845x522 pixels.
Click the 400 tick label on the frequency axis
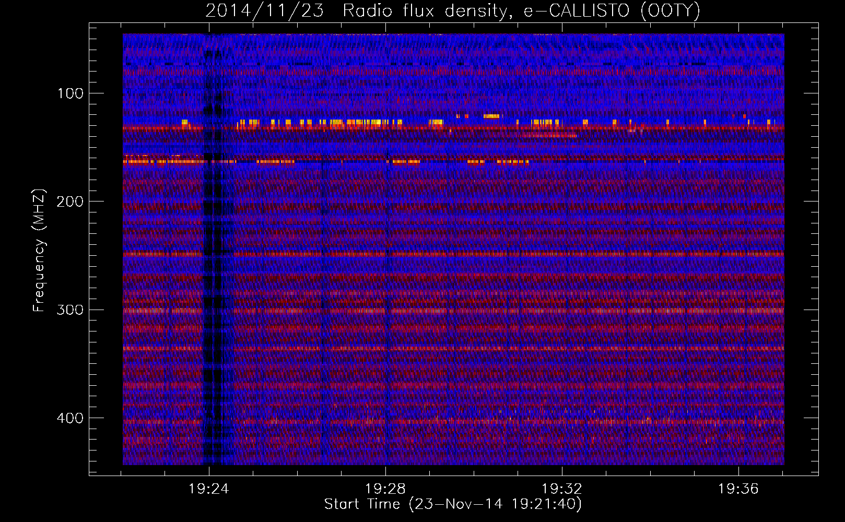69,418
